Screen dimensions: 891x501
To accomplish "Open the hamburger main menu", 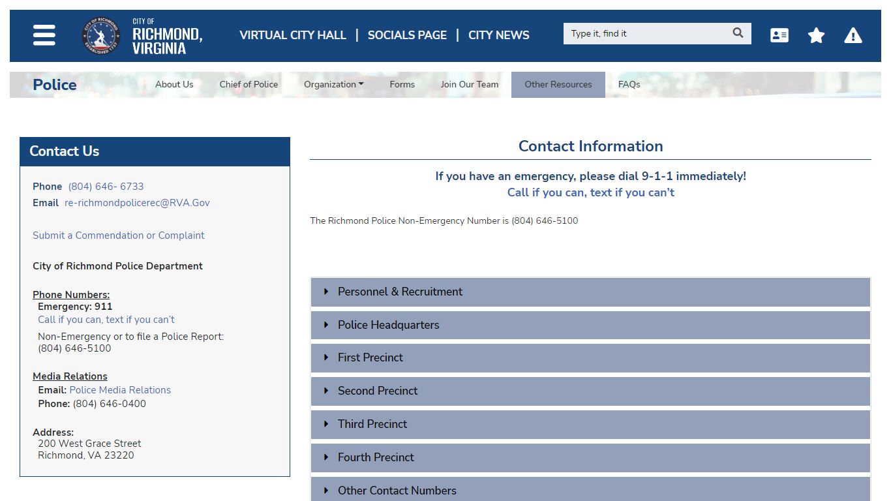I will pos(44,35).
